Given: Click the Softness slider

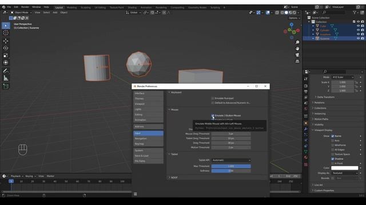Looking at the screenshot, I should point(231,171).
